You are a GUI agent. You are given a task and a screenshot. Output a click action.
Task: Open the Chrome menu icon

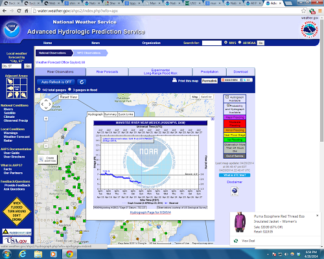(x=320, y=11)
